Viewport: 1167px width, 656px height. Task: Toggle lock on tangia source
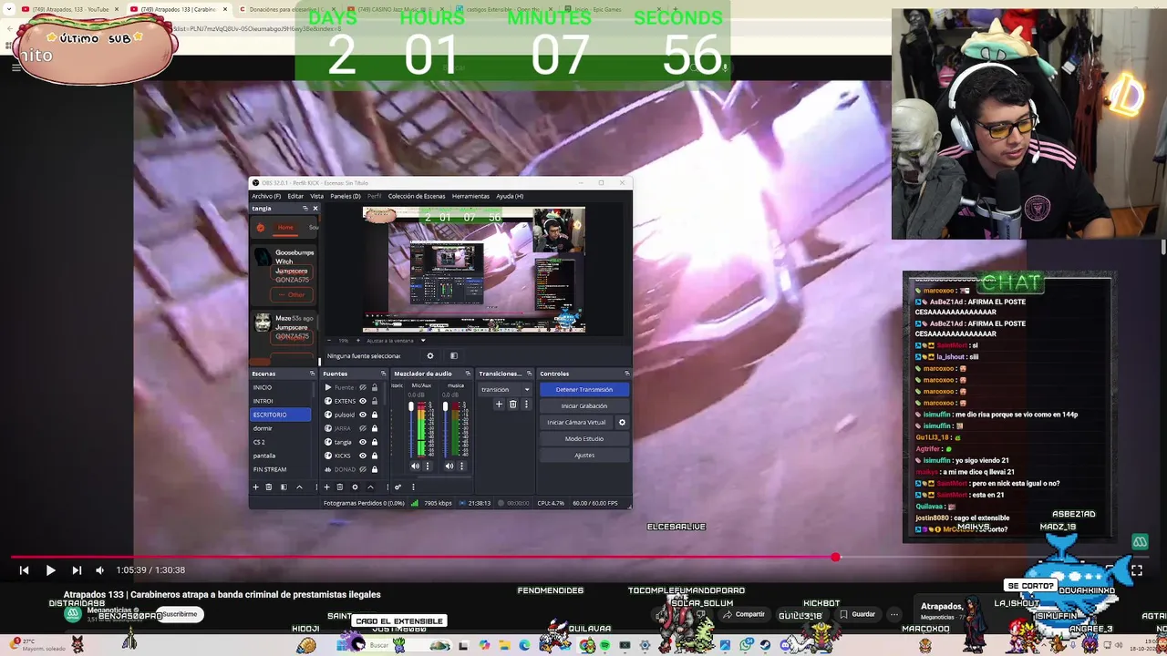[x=374, y=442]
